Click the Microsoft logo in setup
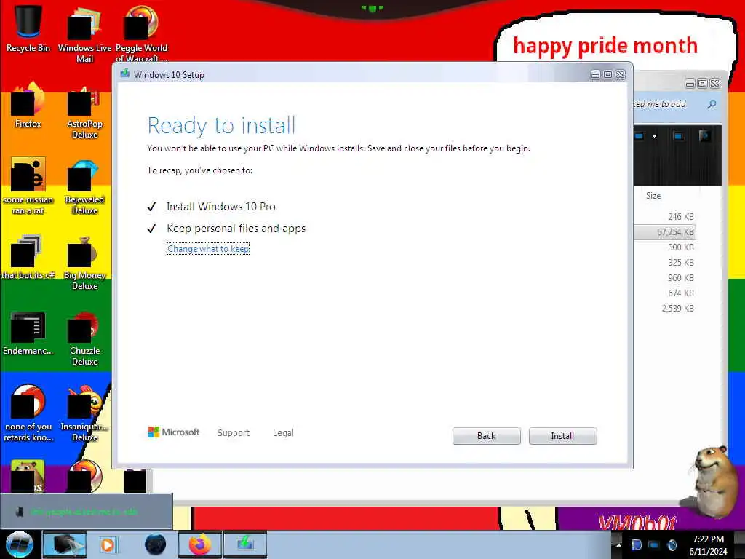This screenshot has width=745, height=559. pyautogui.click(x=174, y=432)
